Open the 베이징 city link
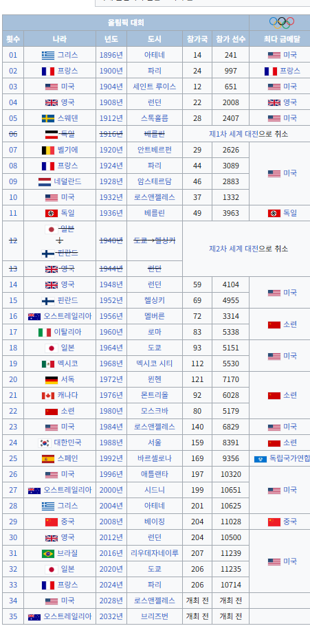 (x=155, y=522)
